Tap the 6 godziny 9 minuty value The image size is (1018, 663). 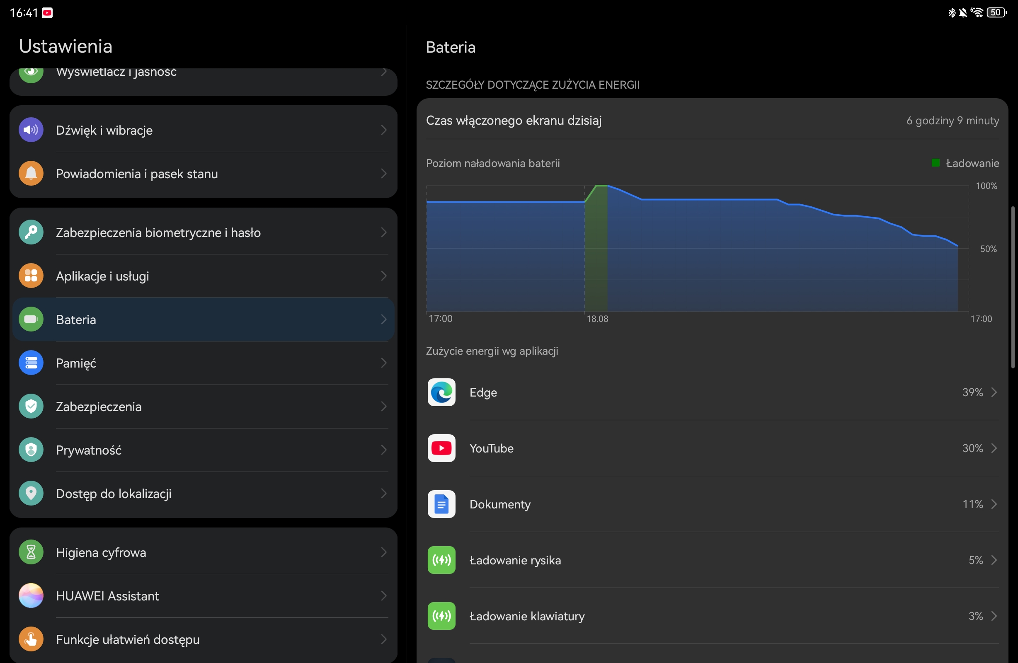[953, 121]
